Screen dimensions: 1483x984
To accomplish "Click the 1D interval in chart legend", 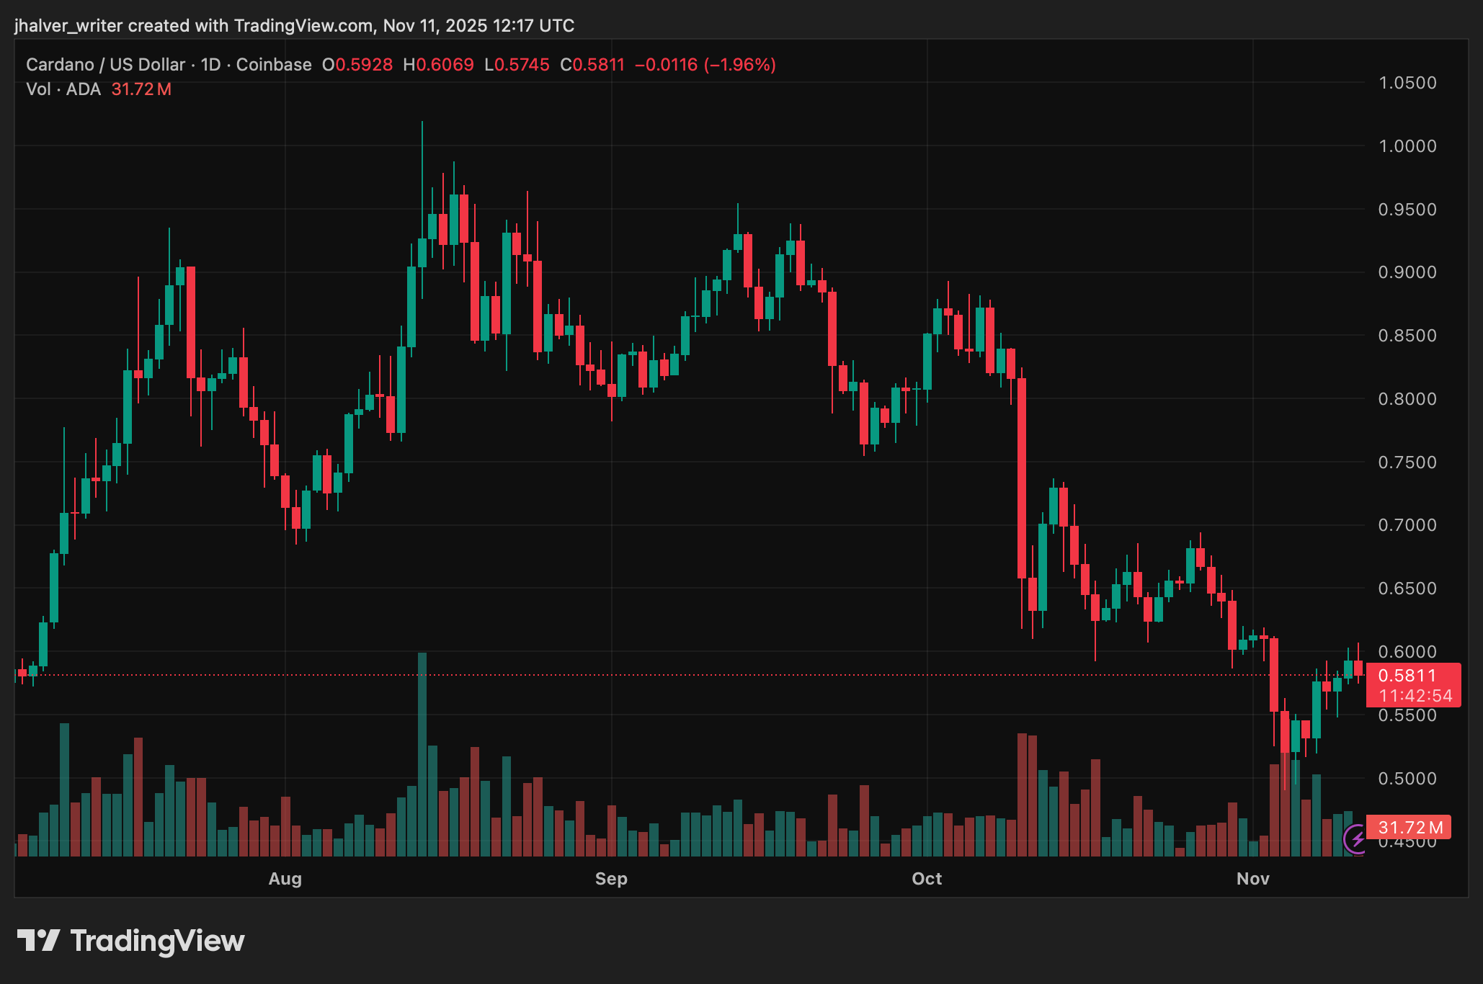I will point(210,65).
